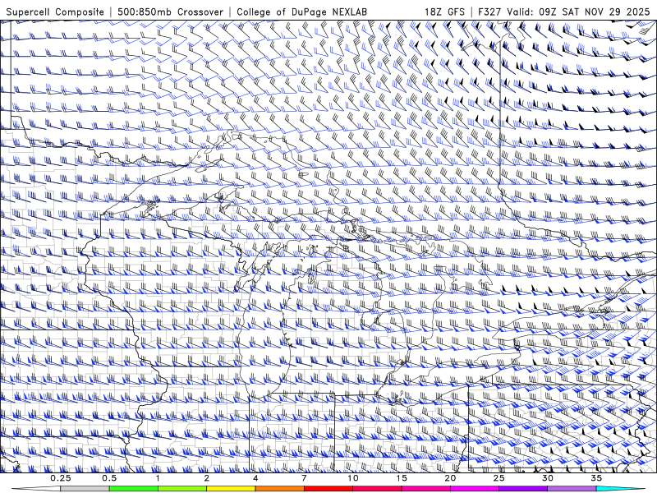Select the cyan above-35 color bar arrow
The image size is (657, 493).
tap(620, 489)
